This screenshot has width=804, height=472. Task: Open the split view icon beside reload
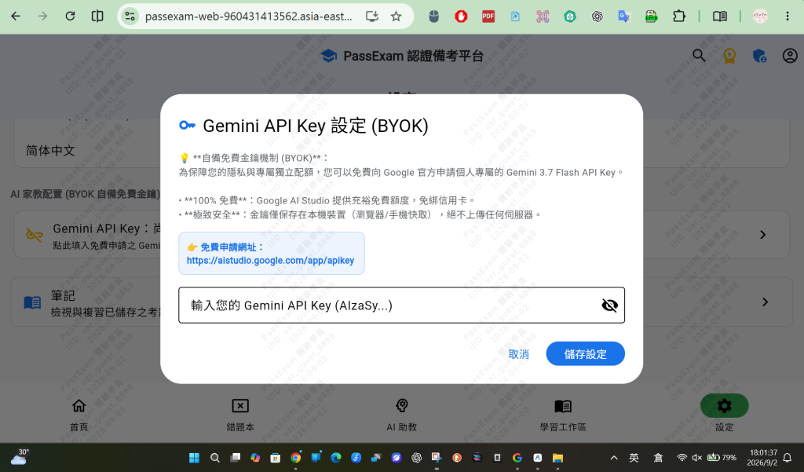tap(97, 16)
